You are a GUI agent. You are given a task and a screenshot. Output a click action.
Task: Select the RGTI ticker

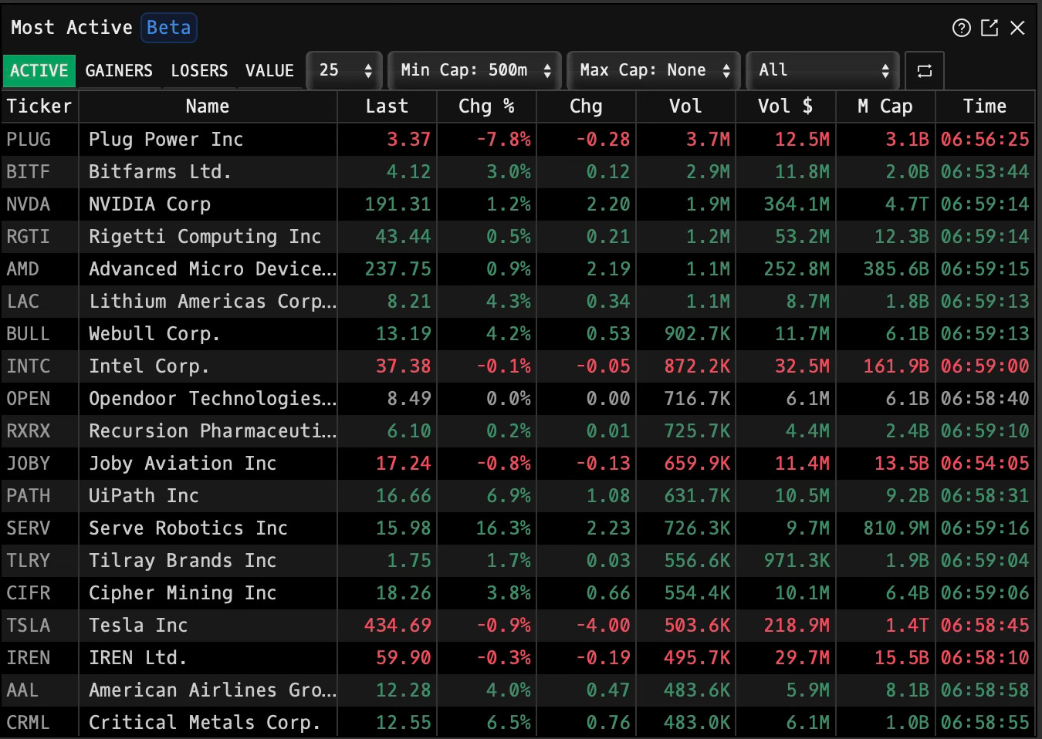[29, 237]
